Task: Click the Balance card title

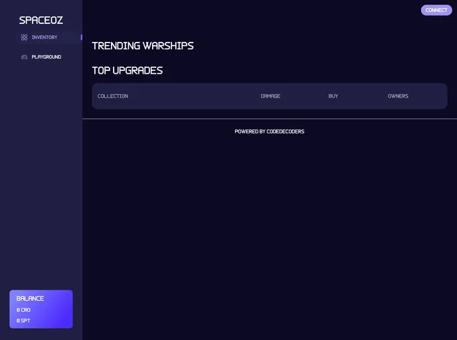Action: 31,299
